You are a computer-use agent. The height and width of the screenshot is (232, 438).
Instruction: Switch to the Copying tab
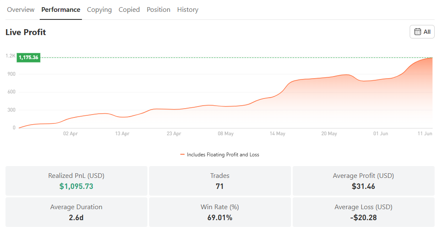[99, 10]
